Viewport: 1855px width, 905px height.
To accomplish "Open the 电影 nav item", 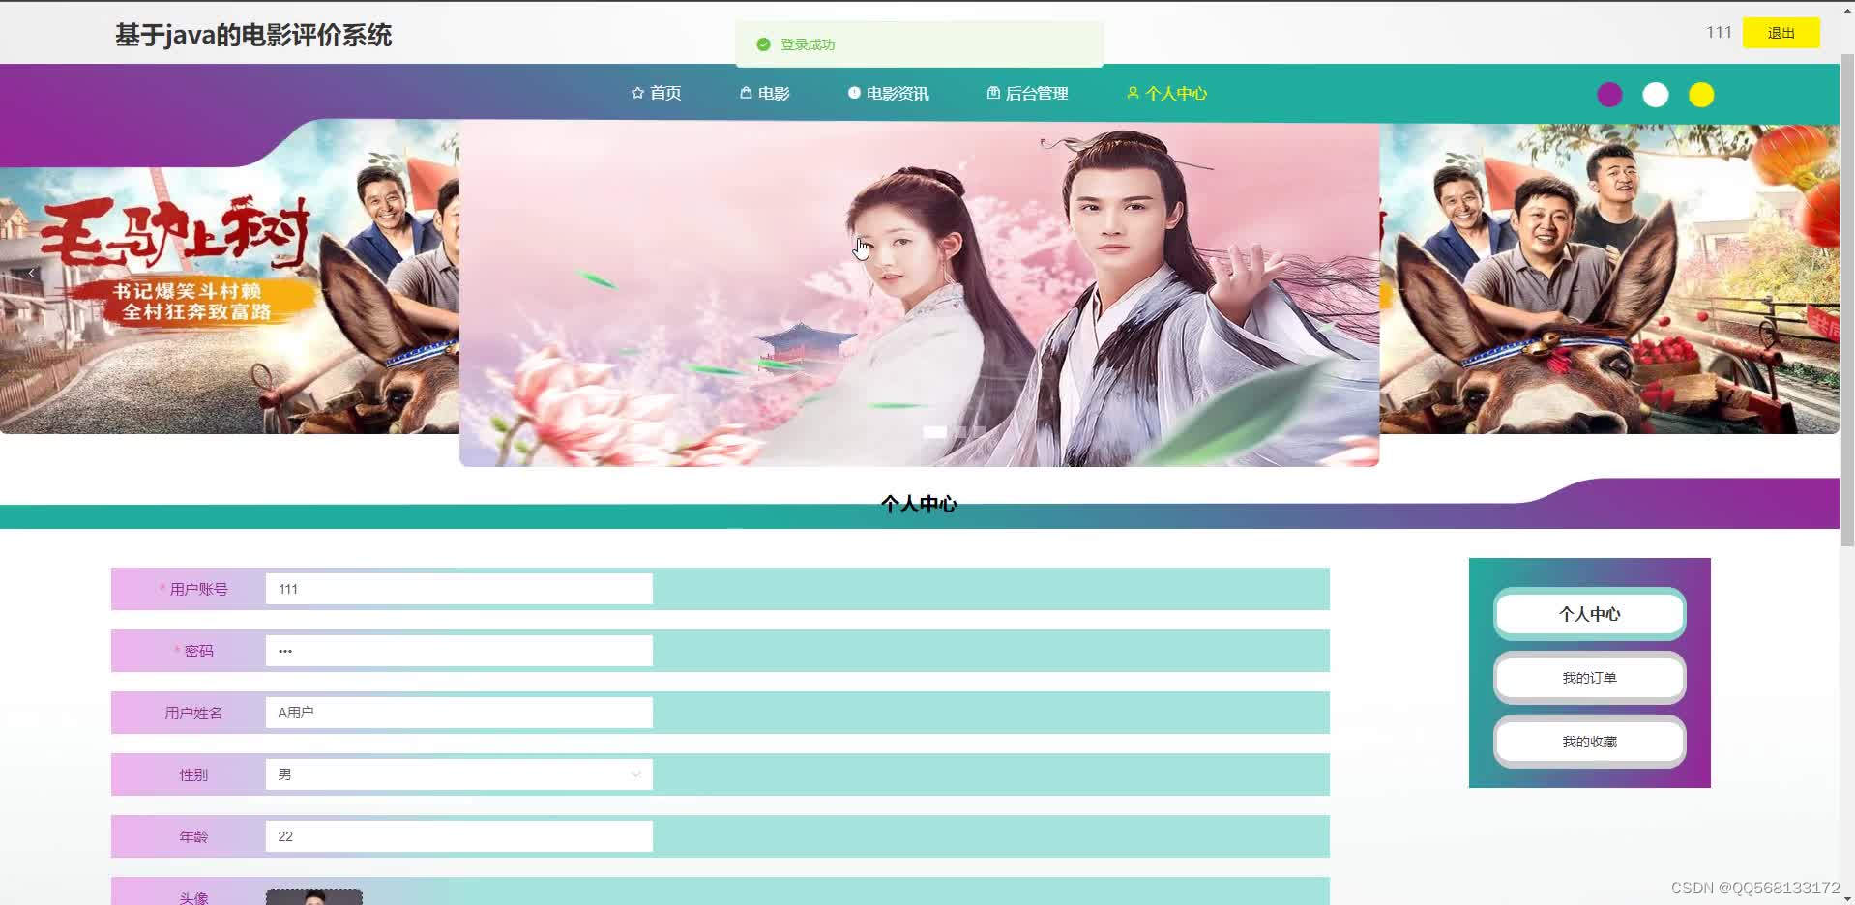I will (x=765, y=93).
